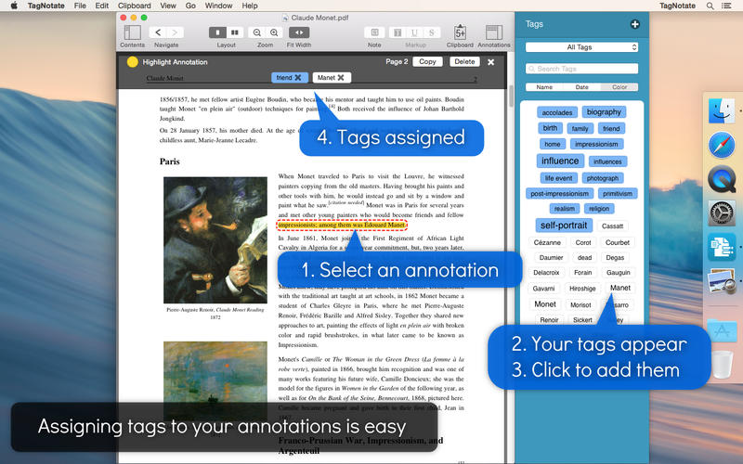Viewport: 743px width, 464px height.
Task: Select the Cassatt tag
Action: click(x=613, y=226)
